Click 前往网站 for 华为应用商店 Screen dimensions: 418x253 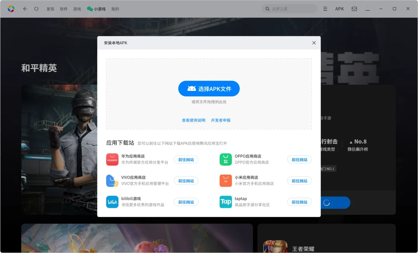(x=186, y=159)
